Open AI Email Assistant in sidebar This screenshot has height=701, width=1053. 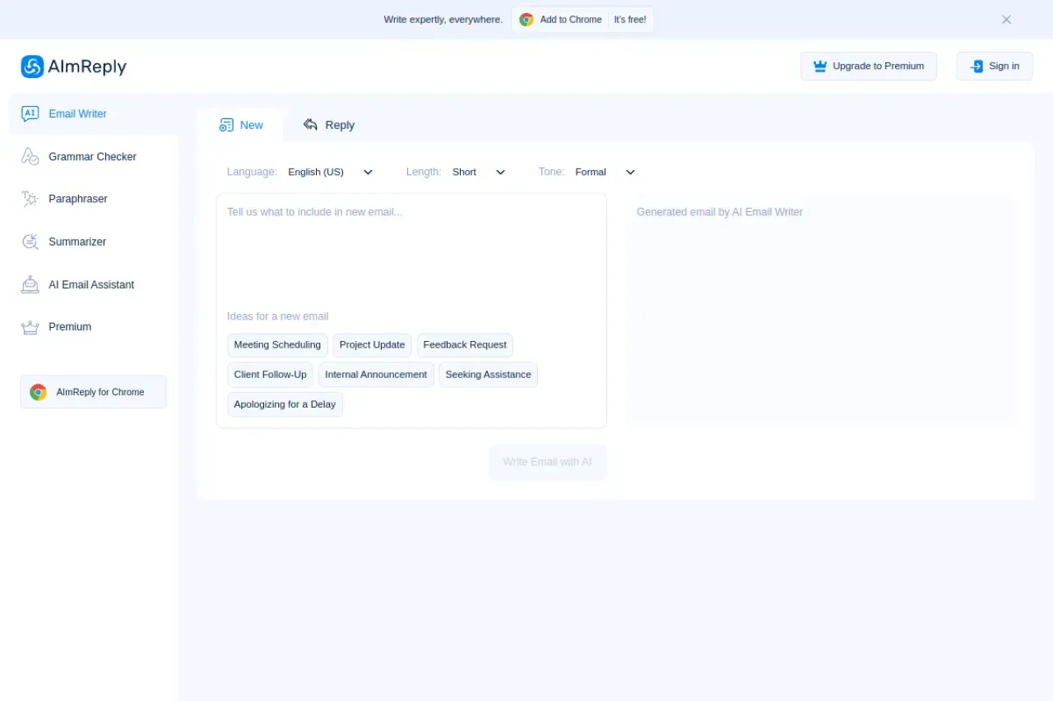93,284
